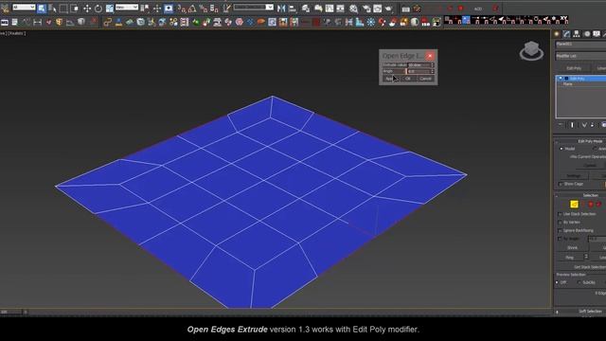This screenshot has width=606, height=341.
Task: Open Render Setup icon
Action: pyautogui.click(x=366, y=9)
